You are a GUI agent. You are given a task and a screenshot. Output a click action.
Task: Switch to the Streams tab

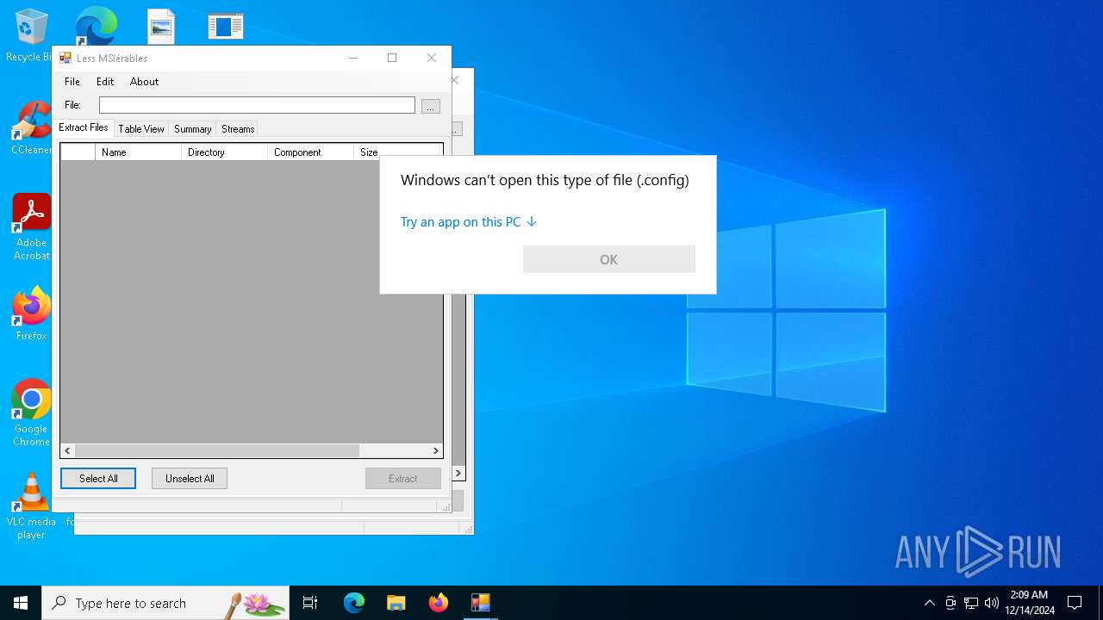point(238,129)
